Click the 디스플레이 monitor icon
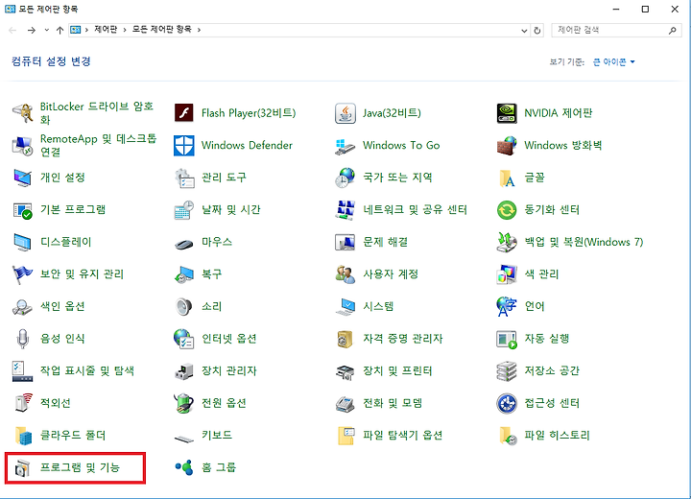 coord(22,242)
